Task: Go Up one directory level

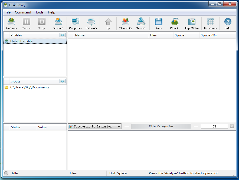Action: point(108,24)
